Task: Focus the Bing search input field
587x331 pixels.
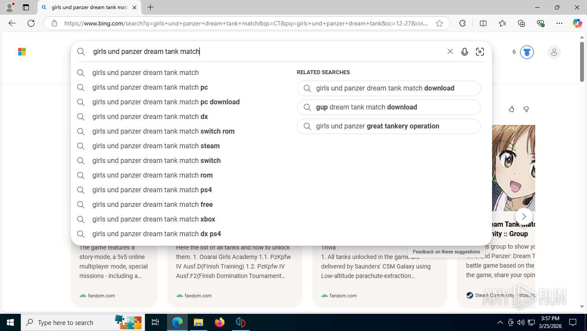Action: (268, 52)
